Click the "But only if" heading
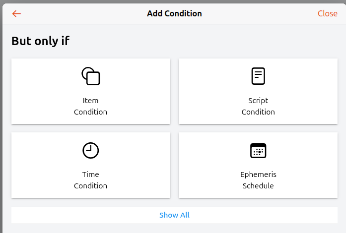Image resolution: width=346 pixels, height=233 pixels. click(x=40, y=41)
